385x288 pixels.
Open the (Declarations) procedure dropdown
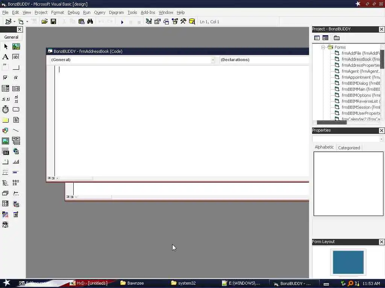pyautogui.click(x=264, y=60)
